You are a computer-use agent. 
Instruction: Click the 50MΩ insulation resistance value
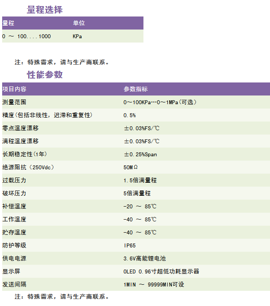pyautogui.click(x=130, y=167)
